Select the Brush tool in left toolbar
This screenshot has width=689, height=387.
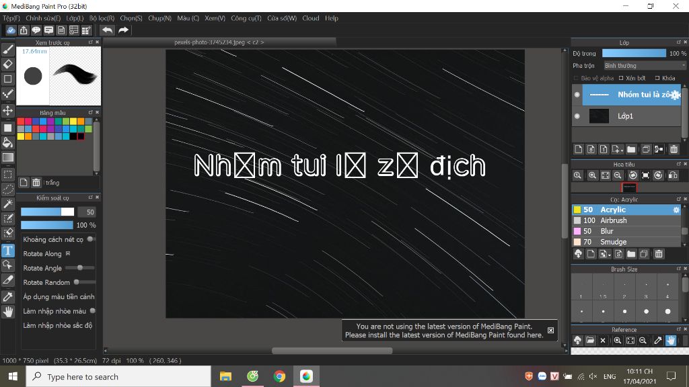pyautogui.click(x=8, y=49)
